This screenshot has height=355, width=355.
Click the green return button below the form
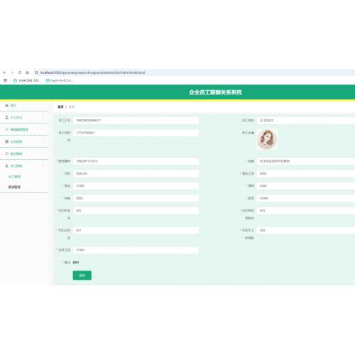pyautogui.click(x=82, y=275)
